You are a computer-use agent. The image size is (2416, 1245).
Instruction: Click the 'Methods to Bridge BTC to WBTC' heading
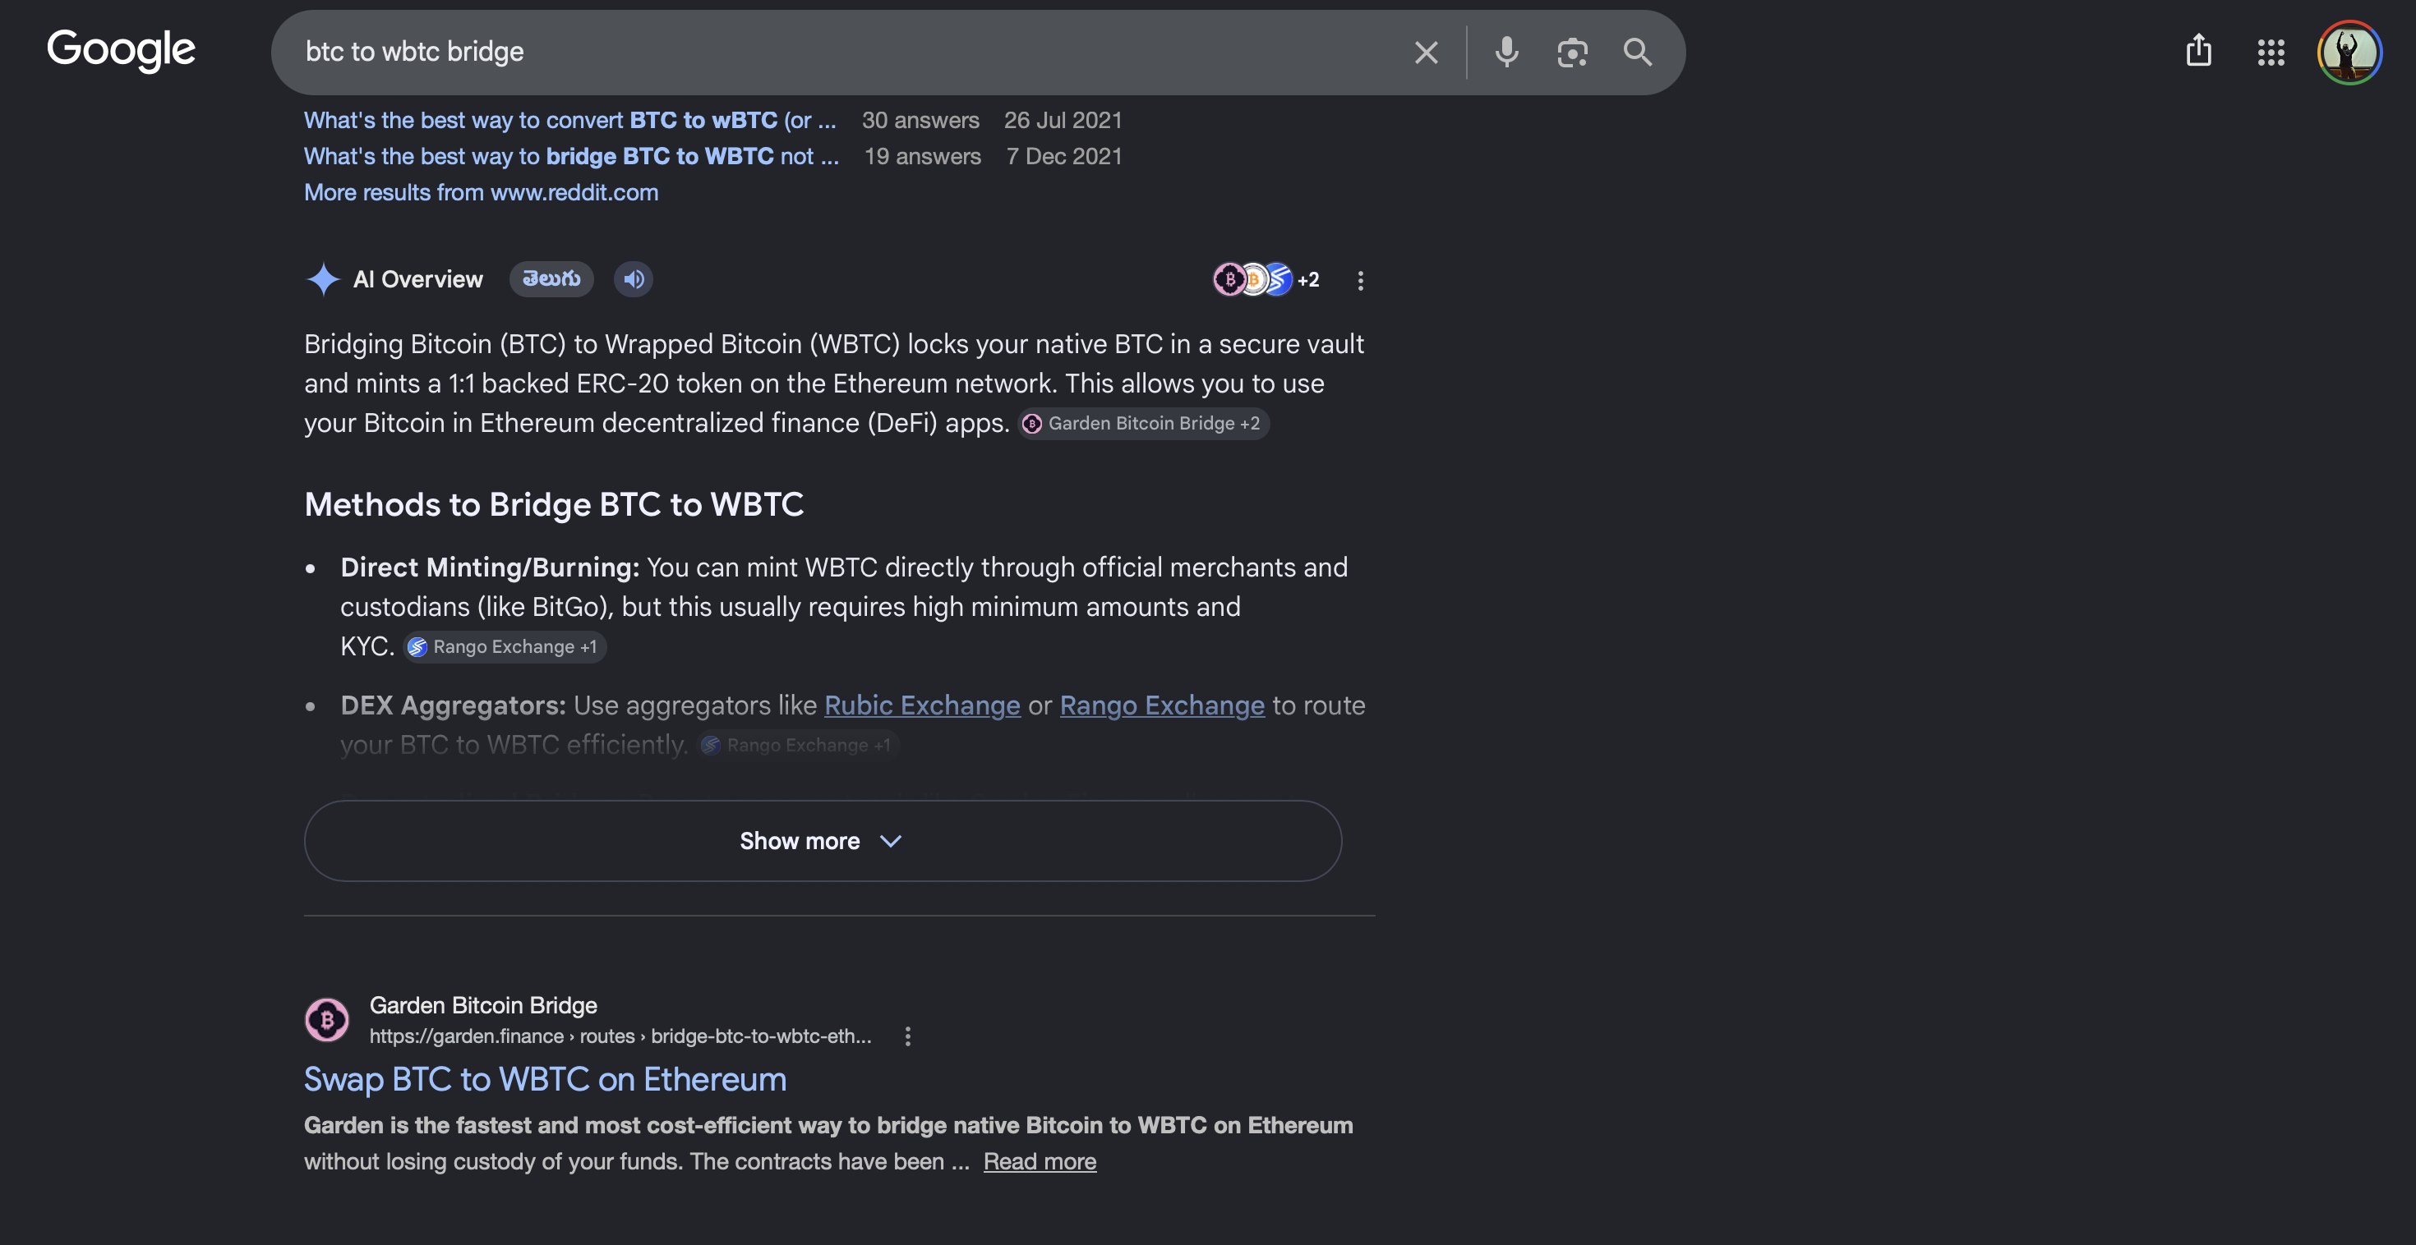553,504
